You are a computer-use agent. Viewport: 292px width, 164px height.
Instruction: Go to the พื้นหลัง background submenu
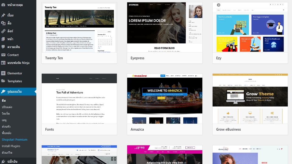pos(6,133)
